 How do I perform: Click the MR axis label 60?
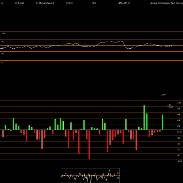tap(179, 115)
